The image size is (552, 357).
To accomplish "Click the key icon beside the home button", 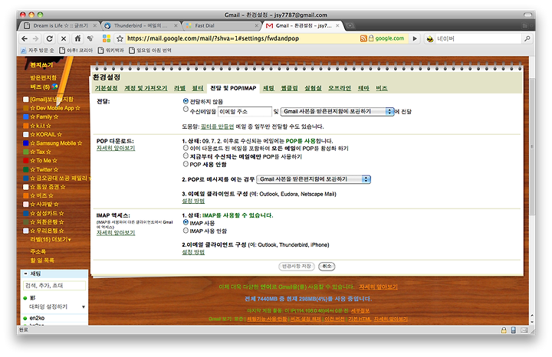I will 90,38.
